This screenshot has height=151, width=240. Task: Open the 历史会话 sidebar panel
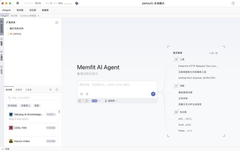[2, 27]
